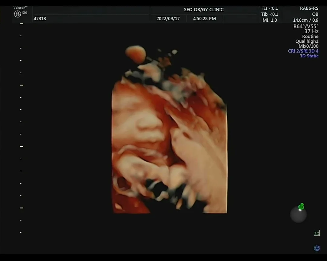The width and height of the screenshot is (327, 261).
Task: Click the 3D mode label
Action: pos(317,233)
